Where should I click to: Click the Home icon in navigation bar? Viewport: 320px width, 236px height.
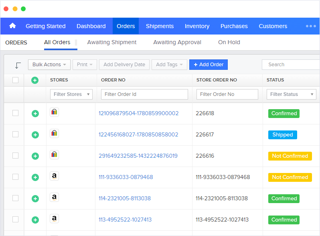click(12, 26)
